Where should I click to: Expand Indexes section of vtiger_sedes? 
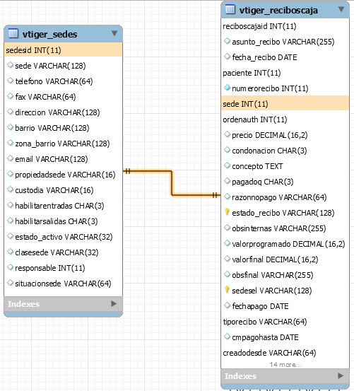(x=114, y=303)
